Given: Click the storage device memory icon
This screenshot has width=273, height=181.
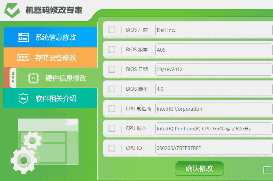Looking at the screenshot, I should pyautogui.click(x=23, y=58).
